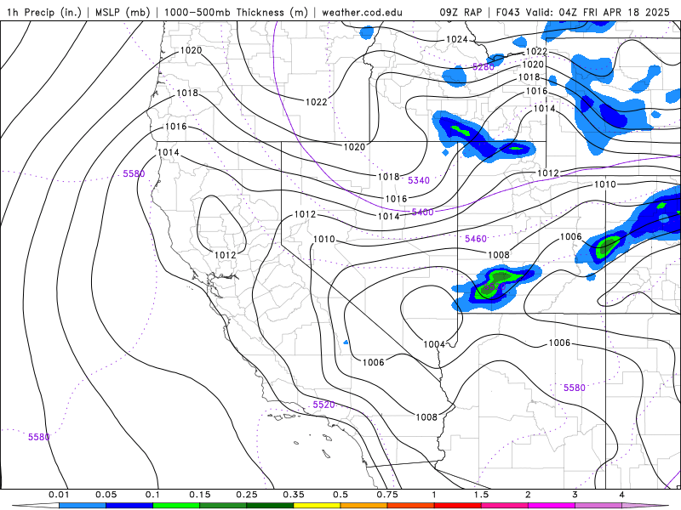Click the 'MSLP (mb)' title text
681x510 pixels.
pos(123,12)
